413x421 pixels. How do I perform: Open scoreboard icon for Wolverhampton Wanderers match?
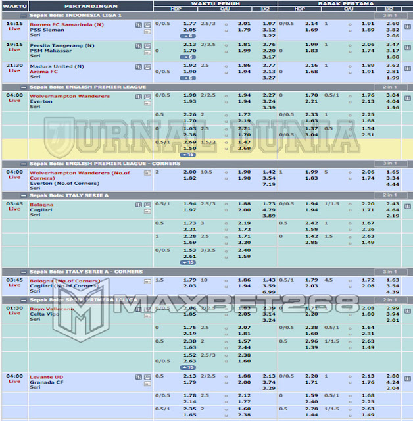147,97
